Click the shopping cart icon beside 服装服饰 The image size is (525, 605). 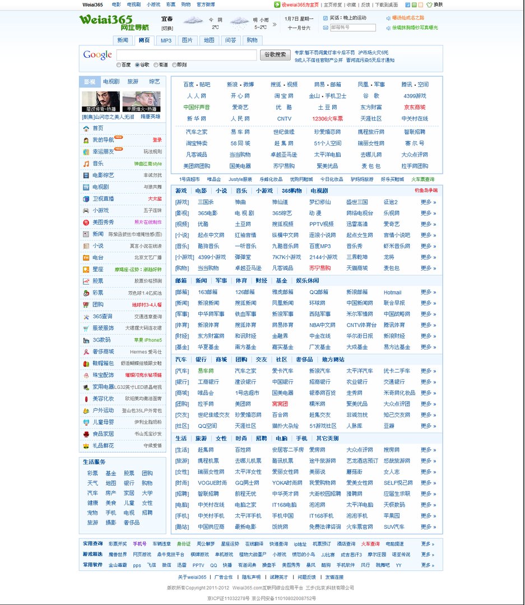click(x=86, y=328)
